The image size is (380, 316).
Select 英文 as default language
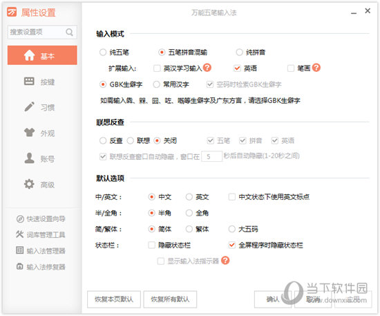point(189,197)
